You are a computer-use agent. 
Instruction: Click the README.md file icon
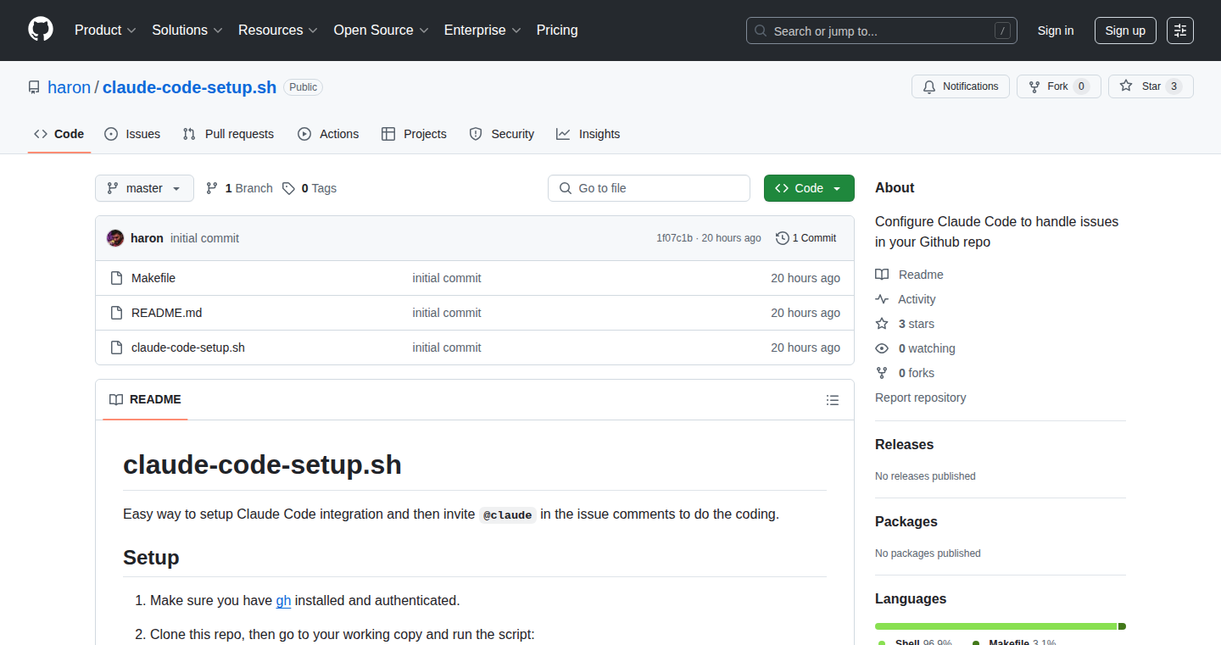117,313
